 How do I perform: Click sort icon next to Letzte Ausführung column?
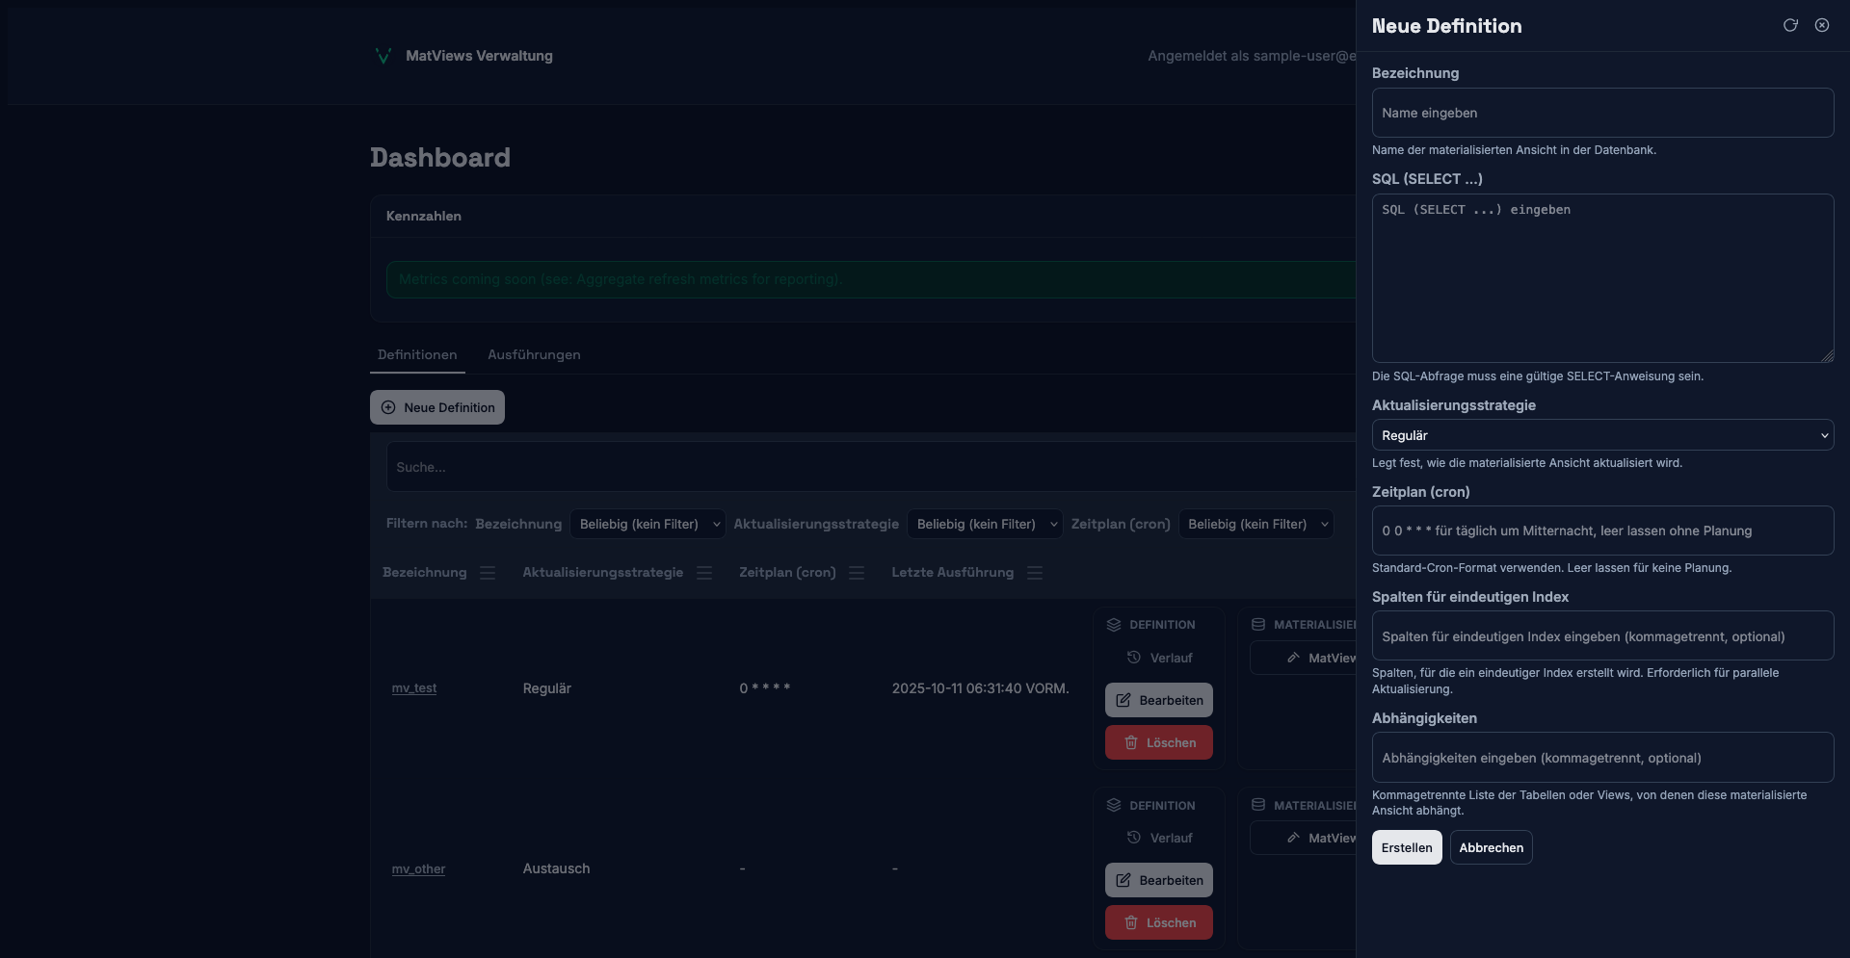pyautogui.click(x=1035, y=573)
